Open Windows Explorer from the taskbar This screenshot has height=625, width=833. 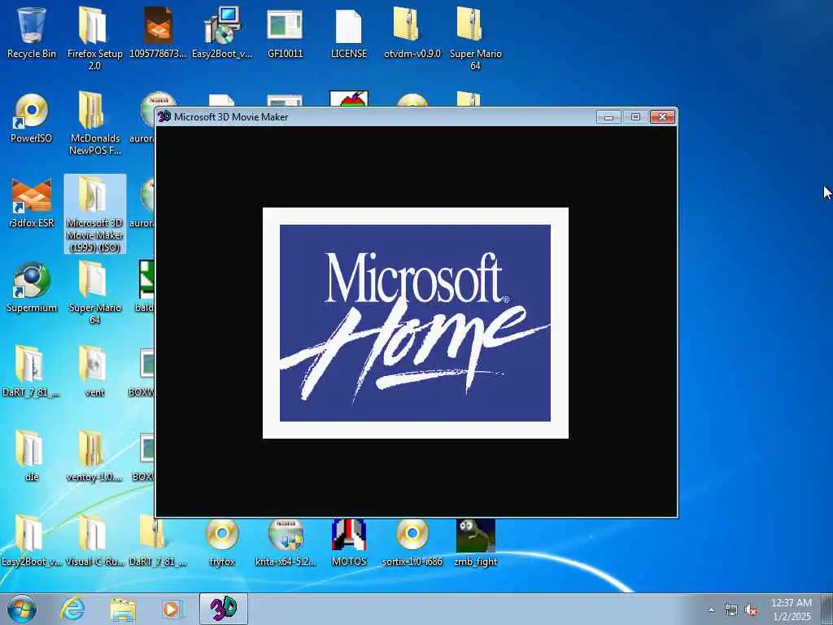123,609
